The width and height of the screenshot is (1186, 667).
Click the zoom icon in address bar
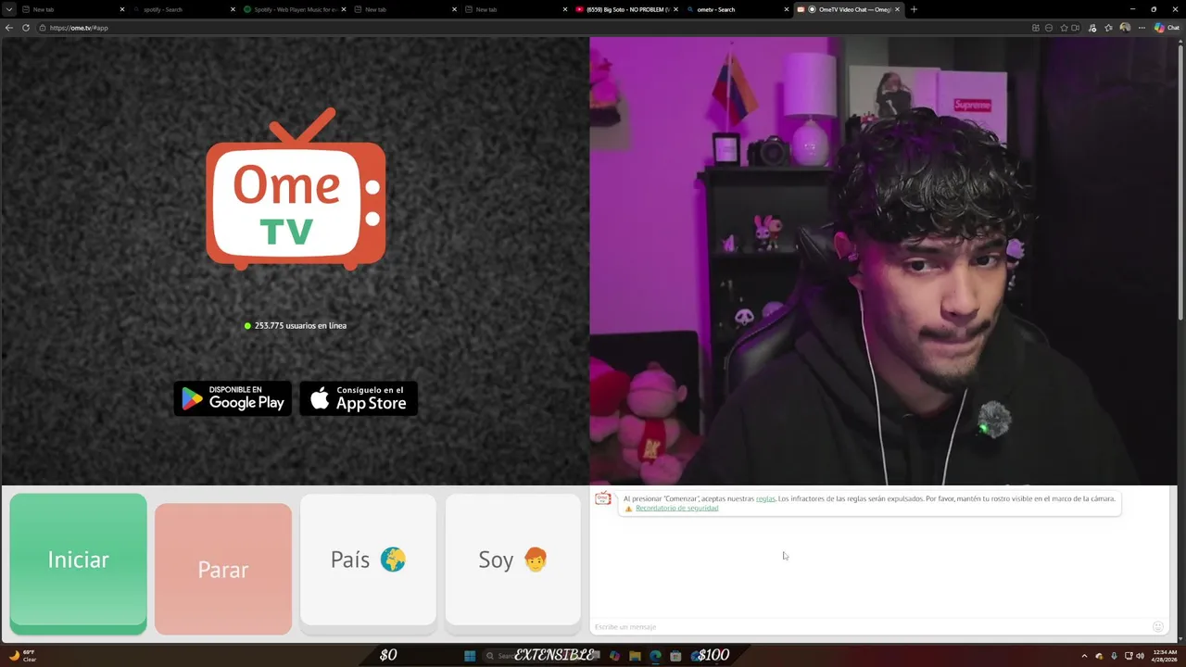tap(1049, 28)
